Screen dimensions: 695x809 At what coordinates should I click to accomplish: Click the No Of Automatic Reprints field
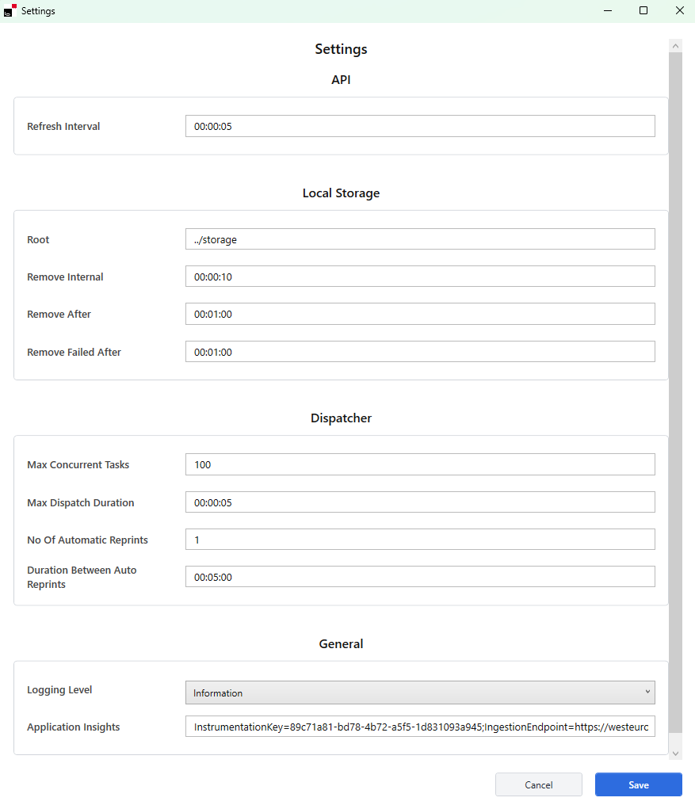[x=420, y=540]
